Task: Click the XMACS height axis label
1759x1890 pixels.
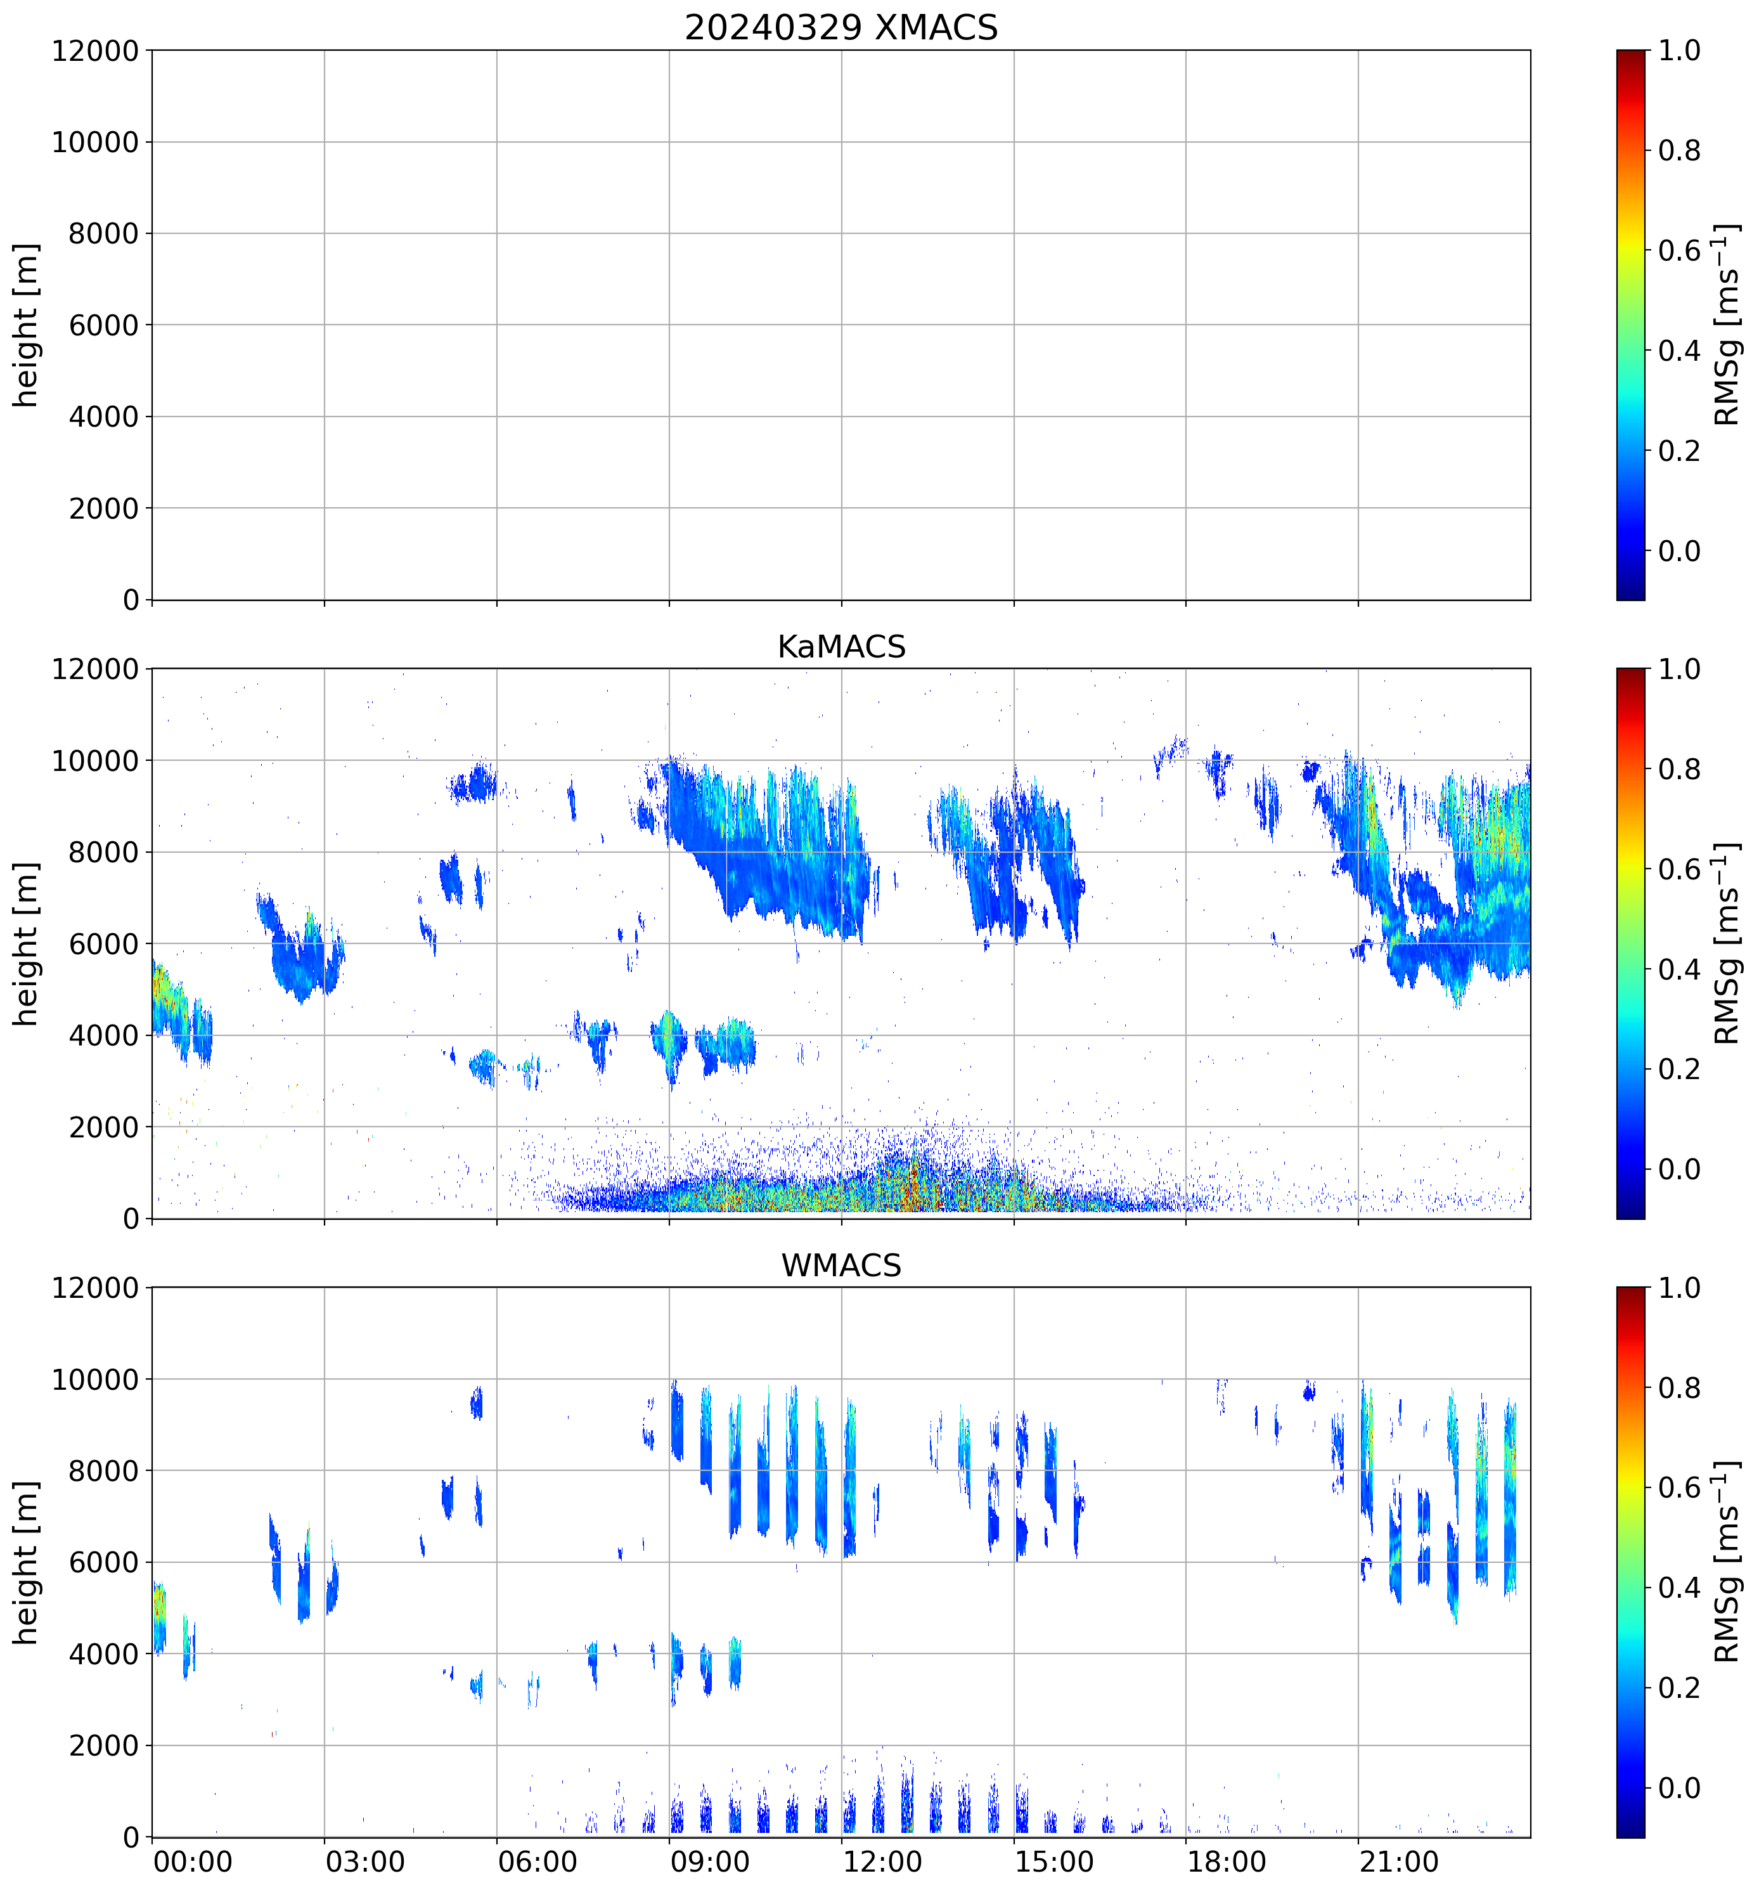Action: (x=25, y=324)
